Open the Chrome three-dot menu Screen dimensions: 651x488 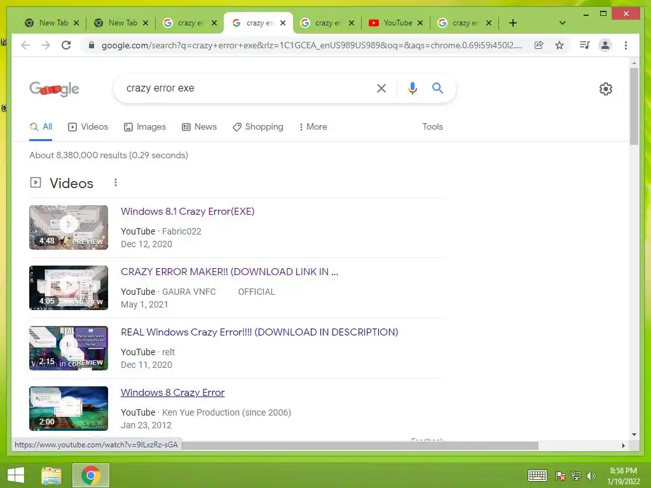[626, 45]
